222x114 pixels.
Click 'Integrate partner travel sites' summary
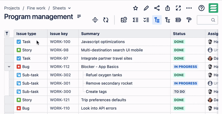point(107,58)
